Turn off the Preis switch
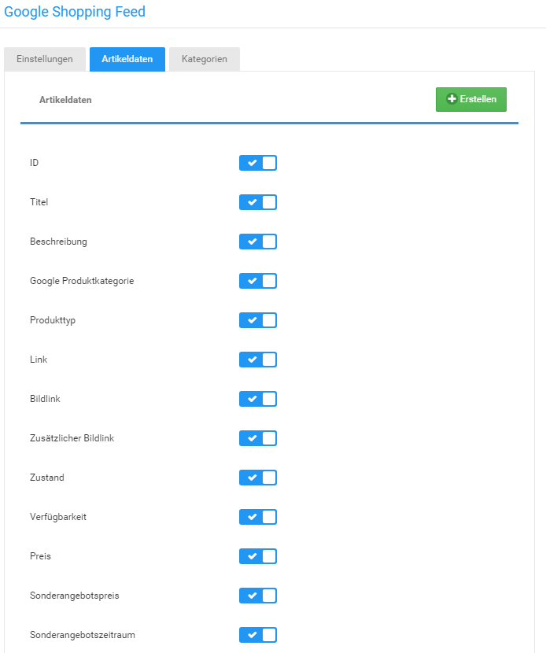 (x=258, y=556)
